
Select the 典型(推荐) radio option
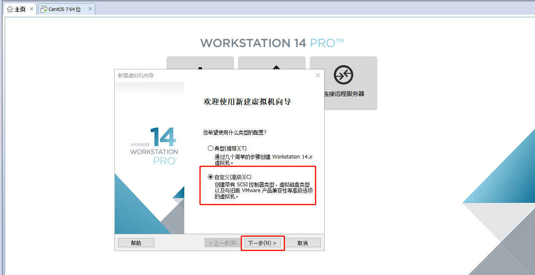[x=210, y=148]
